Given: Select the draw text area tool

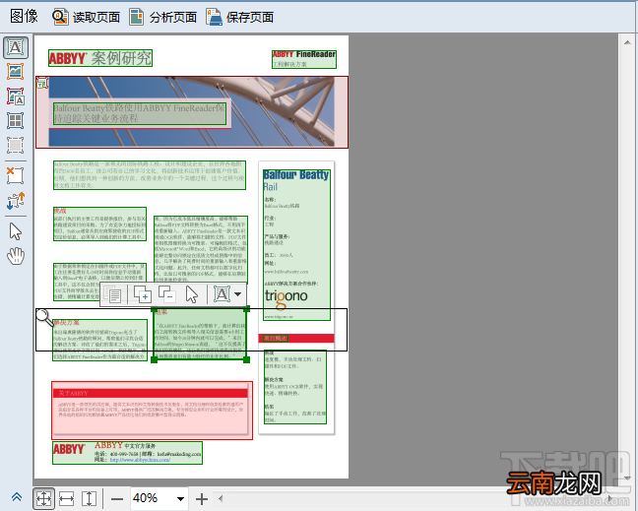Looking at the screenshot, I should point(16,47).
